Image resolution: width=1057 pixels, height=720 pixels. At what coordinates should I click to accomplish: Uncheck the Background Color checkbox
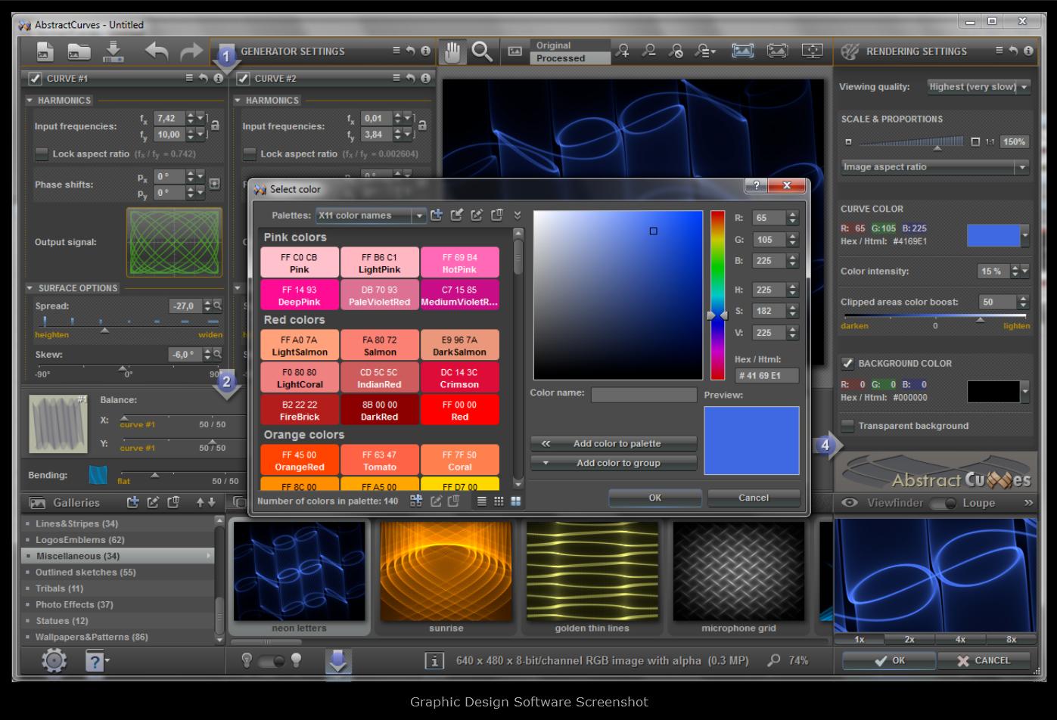tap(847, 363)
